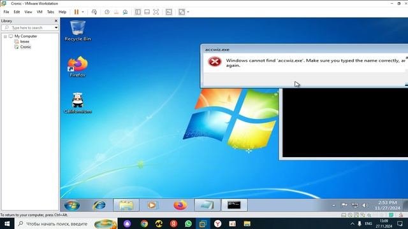Open Chrome from the host taskbar

144,223
